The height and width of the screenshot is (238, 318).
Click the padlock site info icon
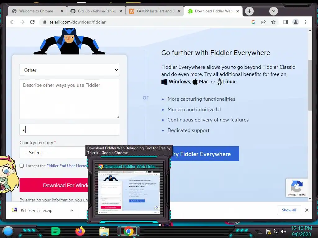45,22
